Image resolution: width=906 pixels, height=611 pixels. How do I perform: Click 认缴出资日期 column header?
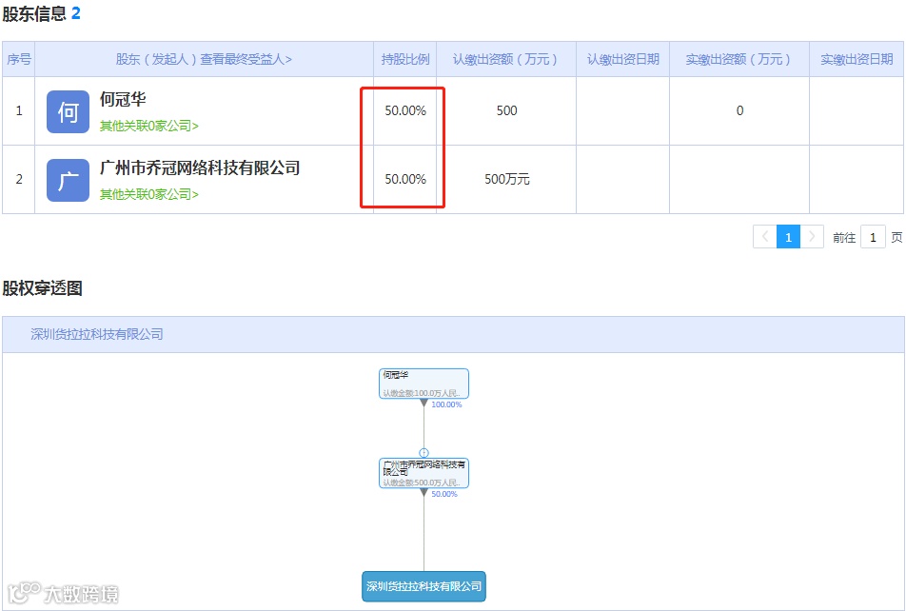(x=622, y=59)
